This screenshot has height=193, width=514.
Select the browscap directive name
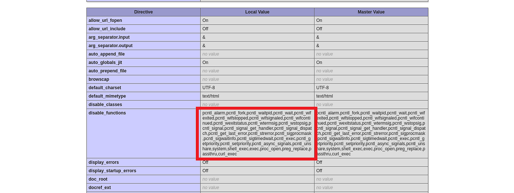[x=99, y=79]
